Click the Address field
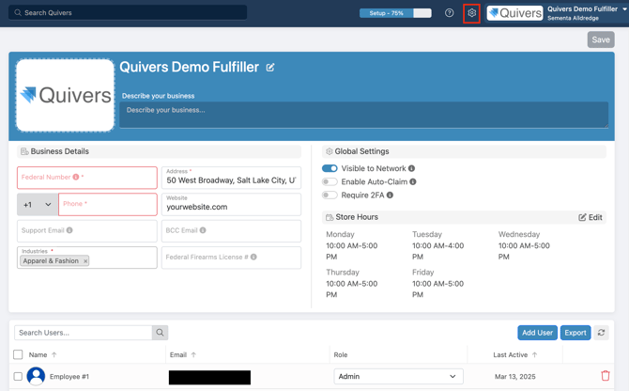629x391 pixels. click(231, 178)
